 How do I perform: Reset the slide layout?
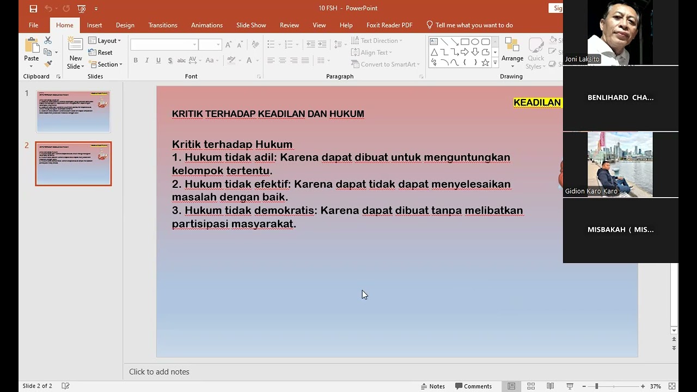pyautogui.click(x=101, y=53)
